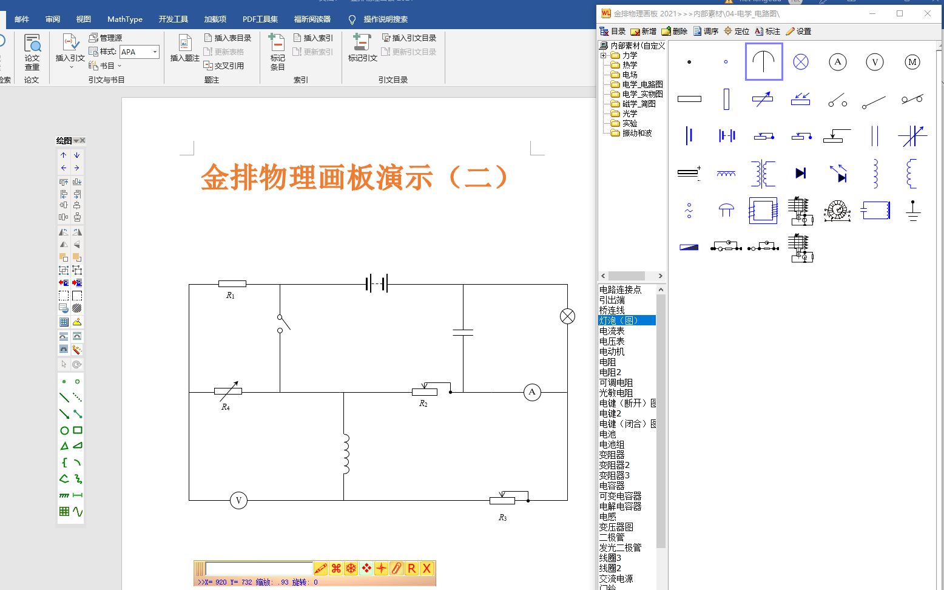Click the pencil icon in bottom toolbar
The image size is (944, 590).
pyautogui.click(x=321, y=569)
